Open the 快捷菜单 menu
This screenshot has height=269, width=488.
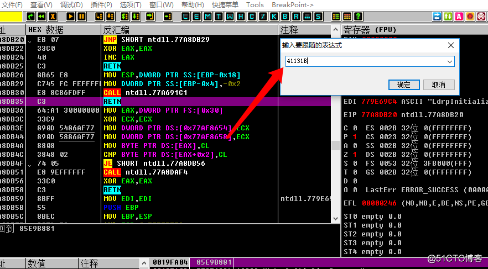[225, 5]
